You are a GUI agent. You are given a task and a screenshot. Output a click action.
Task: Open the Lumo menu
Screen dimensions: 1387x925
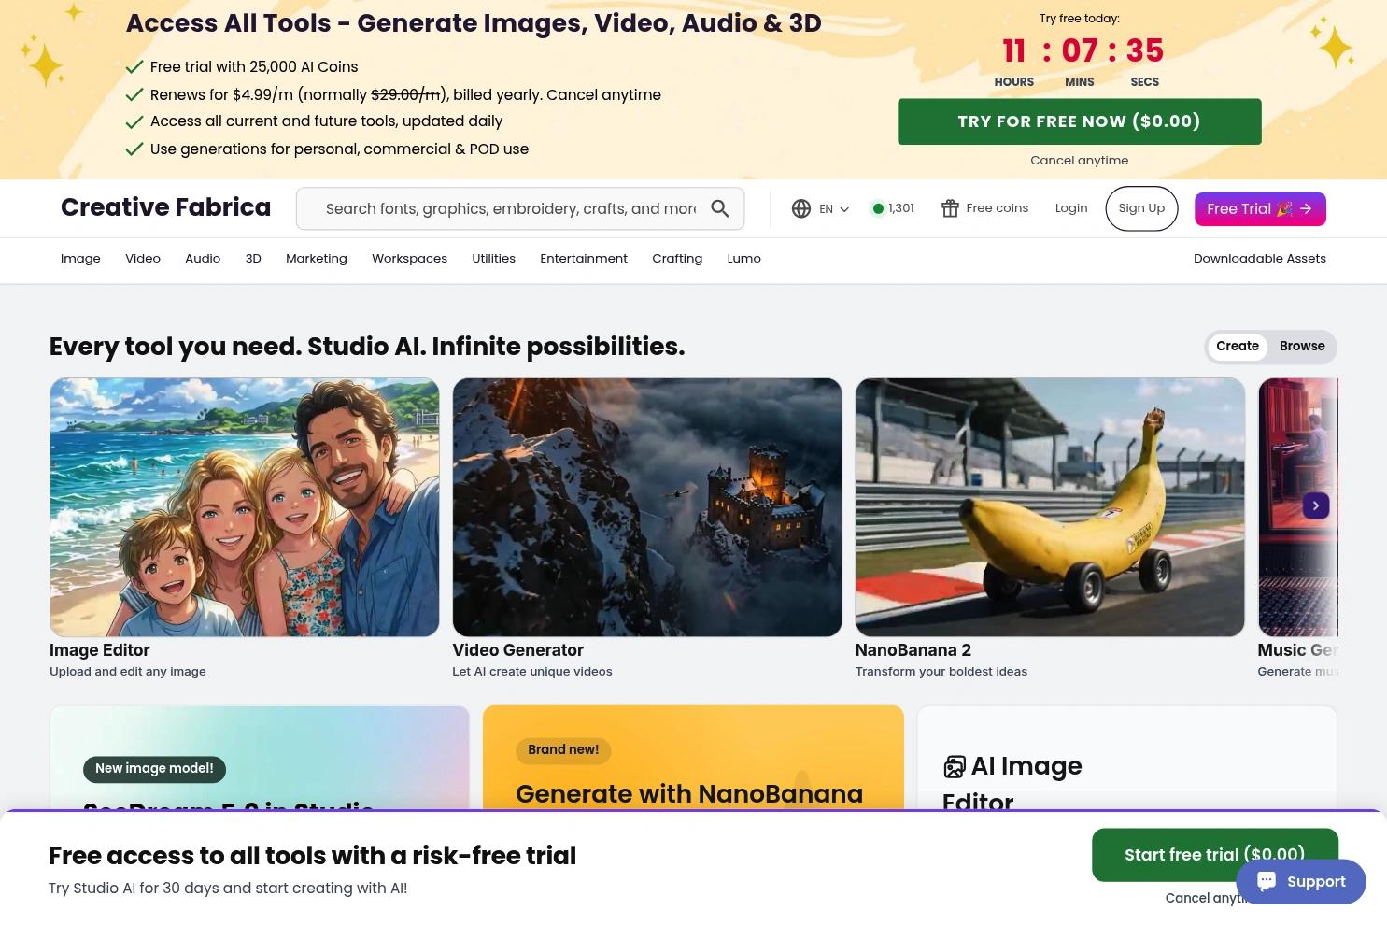pos(744,259)
